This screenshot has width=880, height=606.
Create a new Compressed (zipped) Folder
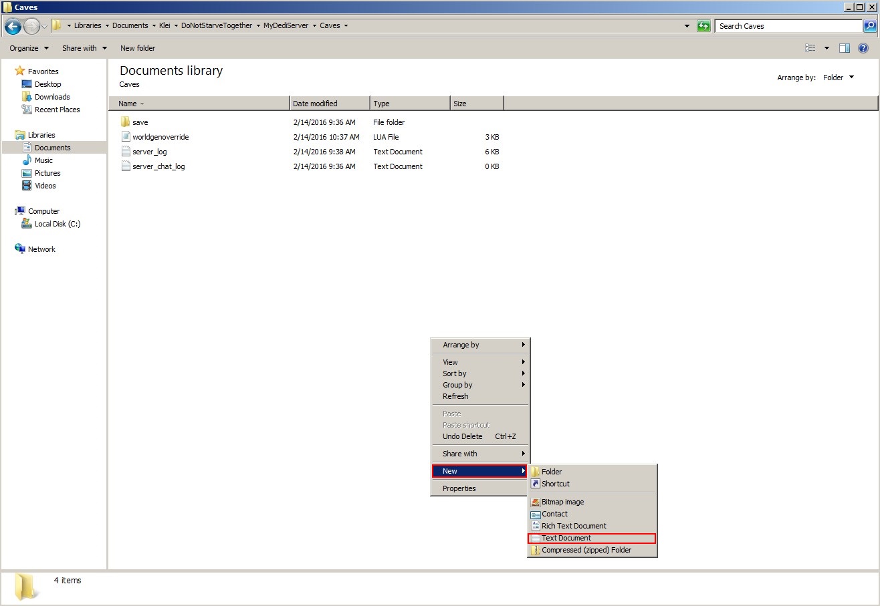click(x=592, y=550)
